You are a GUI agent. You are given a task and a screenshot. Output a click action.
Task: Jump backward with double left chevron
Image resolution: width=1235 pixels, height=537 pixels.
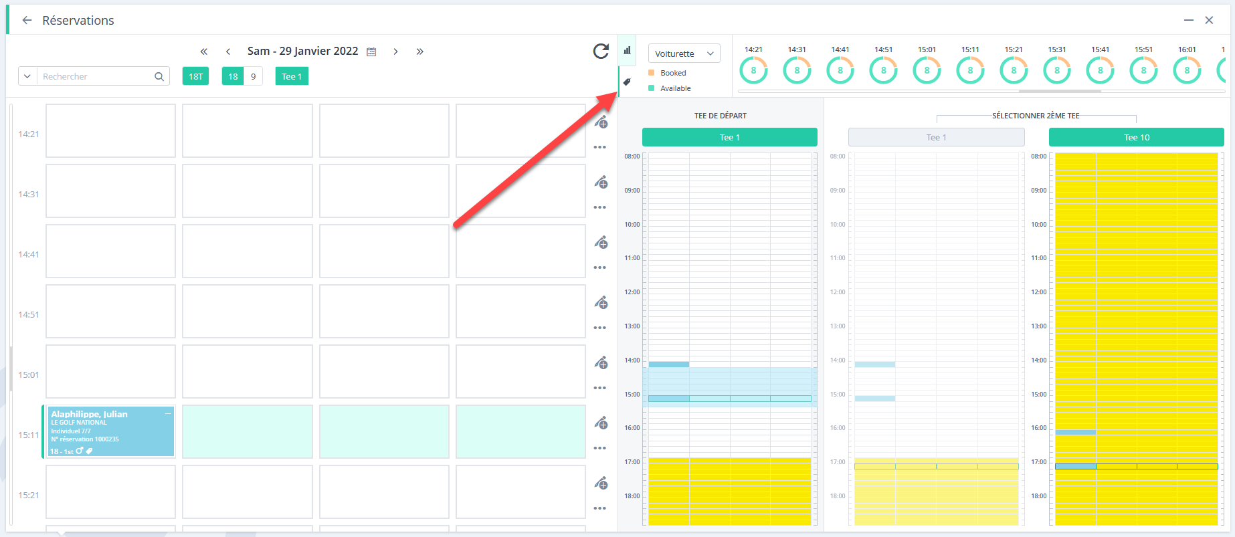click(x=204, y=51)
